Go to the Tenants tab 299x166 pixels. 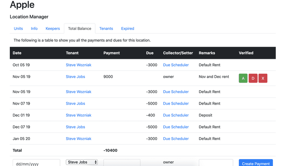(106, 29)
